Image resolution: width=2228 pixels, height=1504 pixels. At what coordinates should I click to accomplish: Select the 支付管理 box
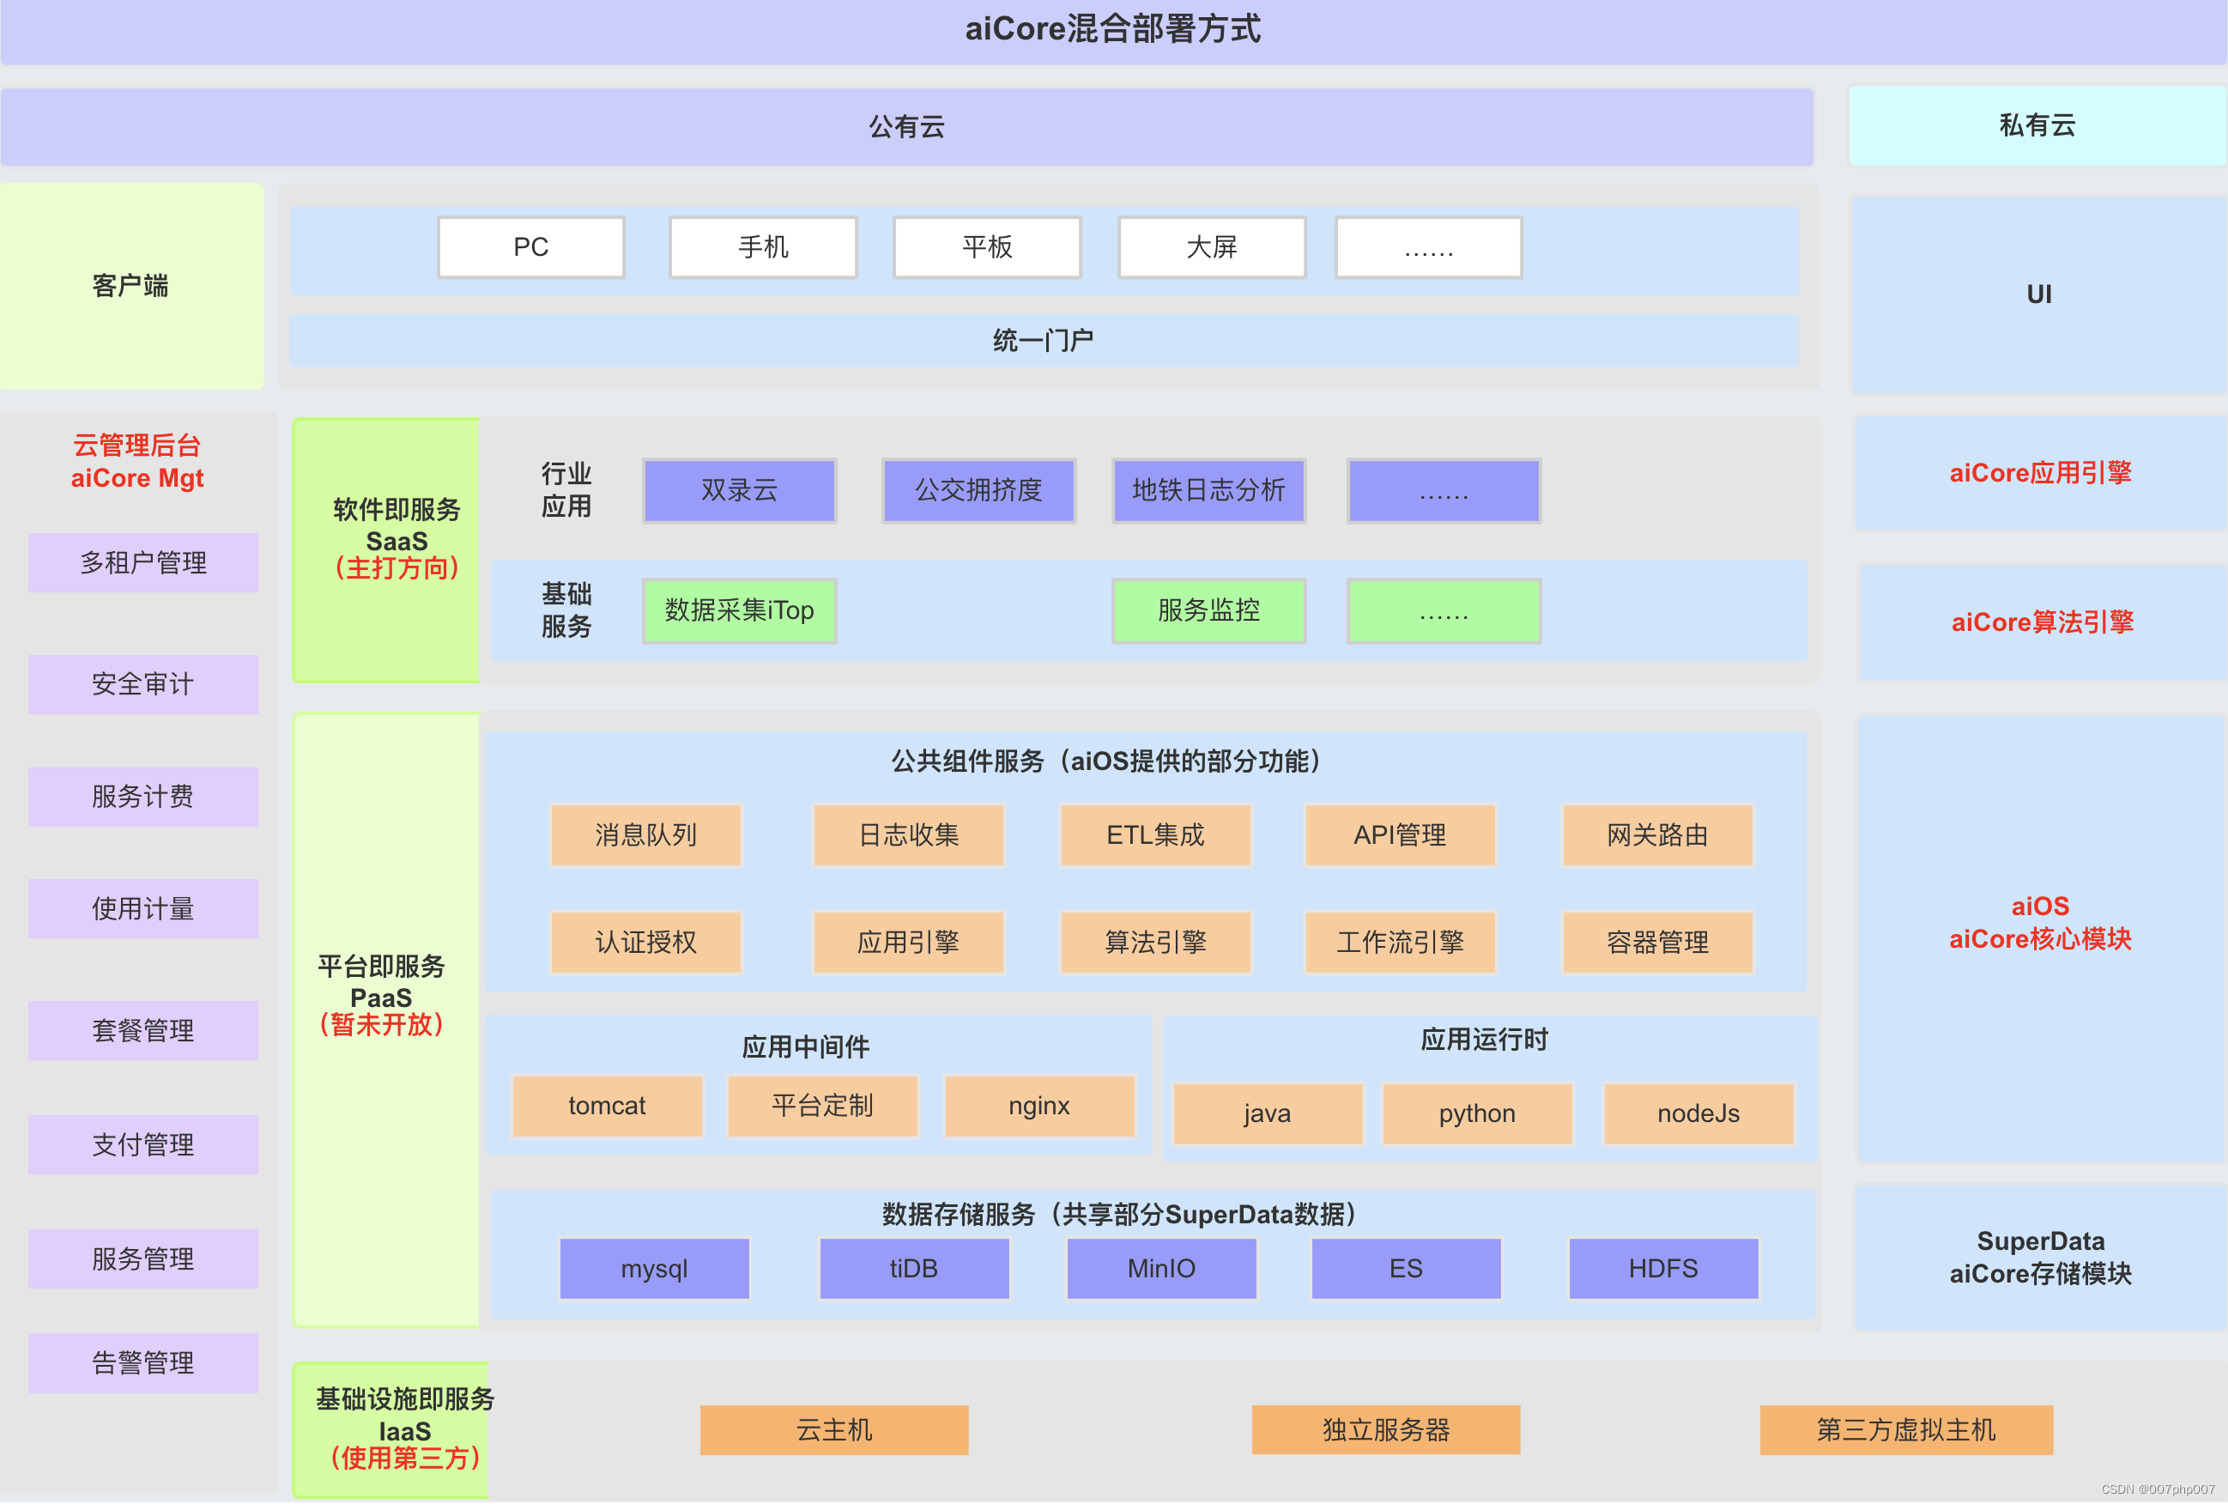coord(142,1145)
